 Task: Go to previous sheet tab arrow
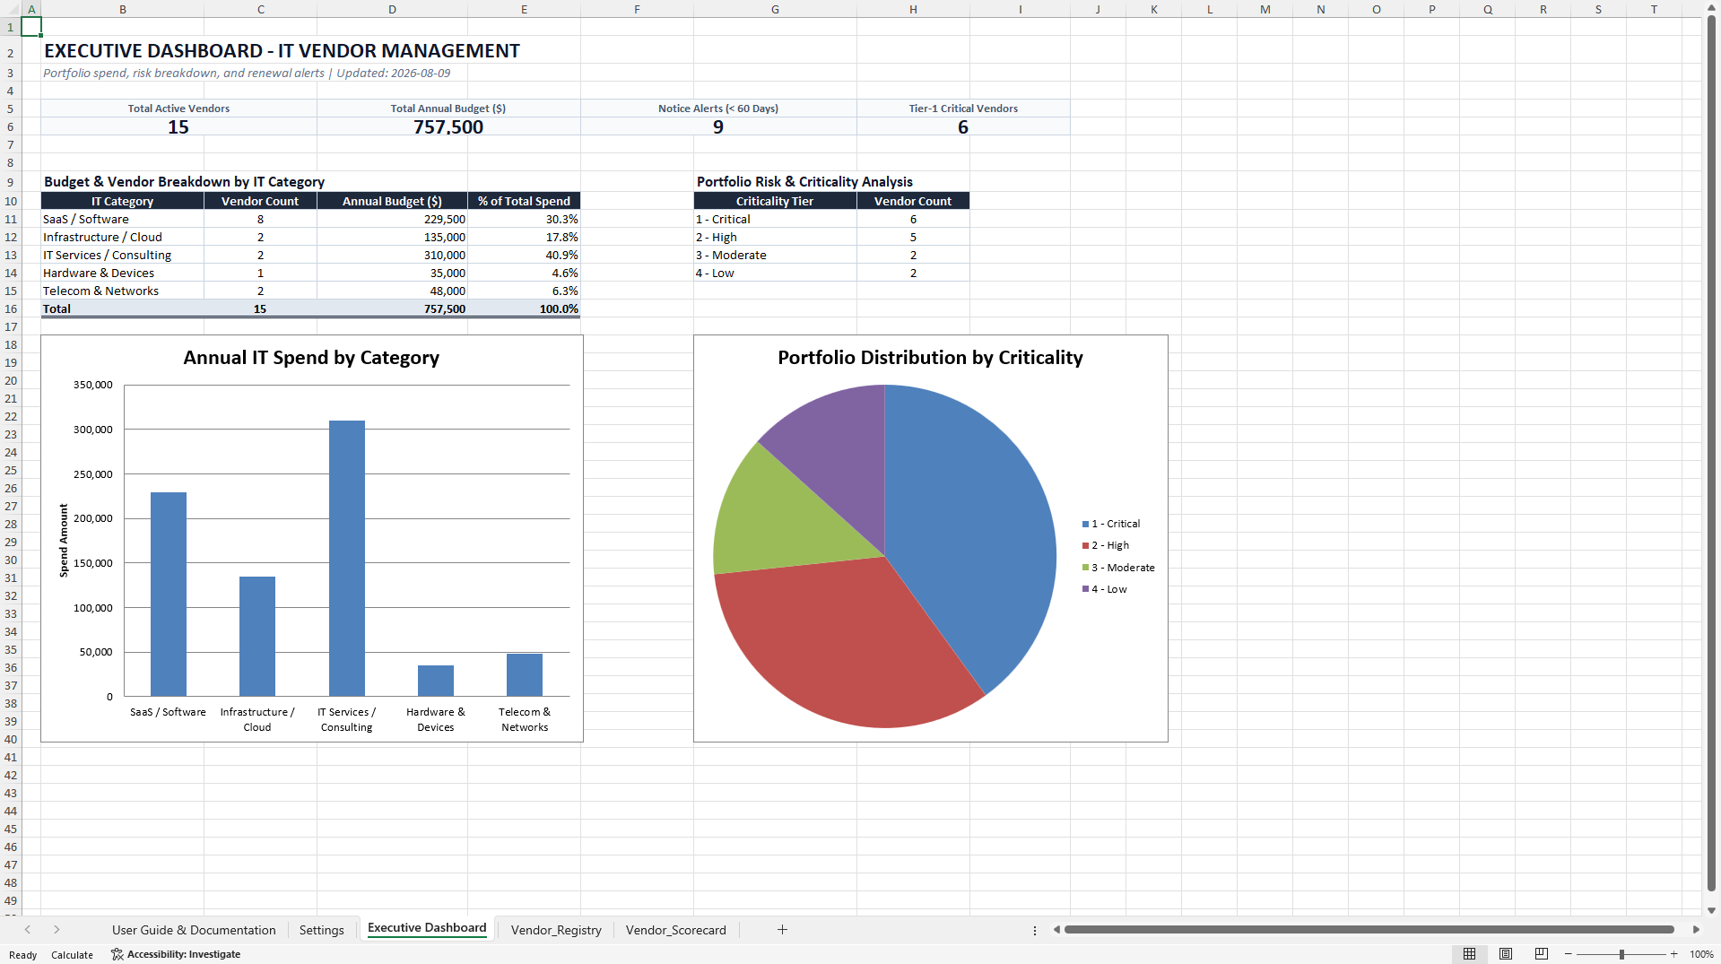(28, 930)
